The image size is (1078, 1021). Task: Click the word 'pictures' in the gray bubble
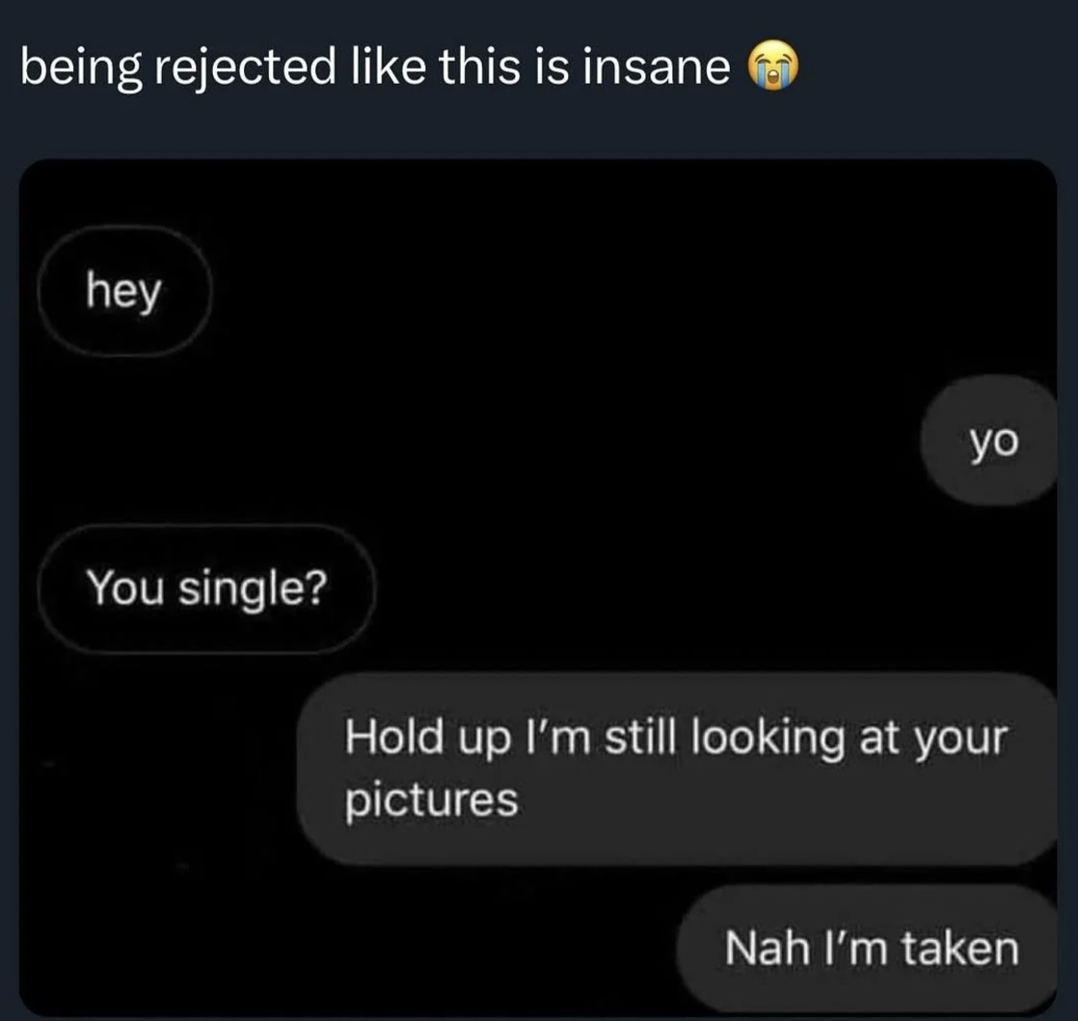click(x=433, y=801)
